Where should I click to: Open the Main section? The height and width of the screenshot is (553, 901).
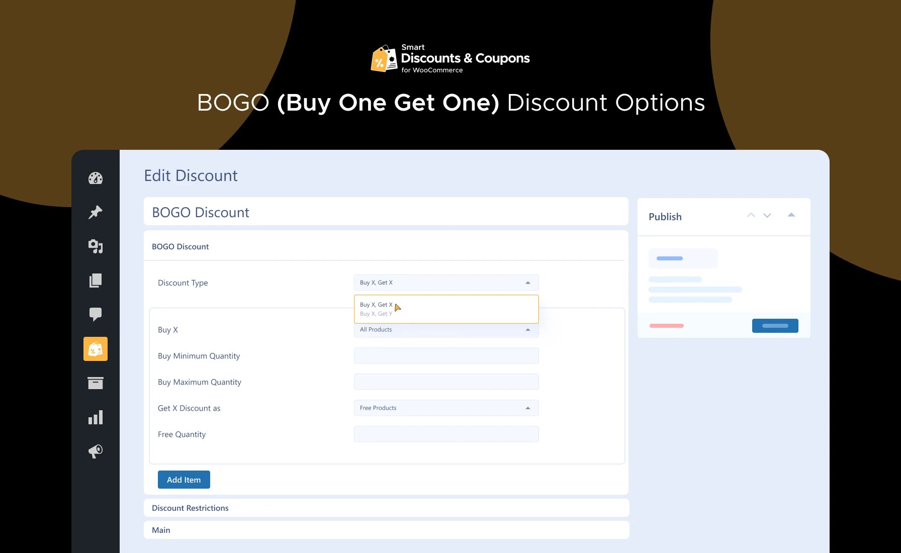pos(160,530)
